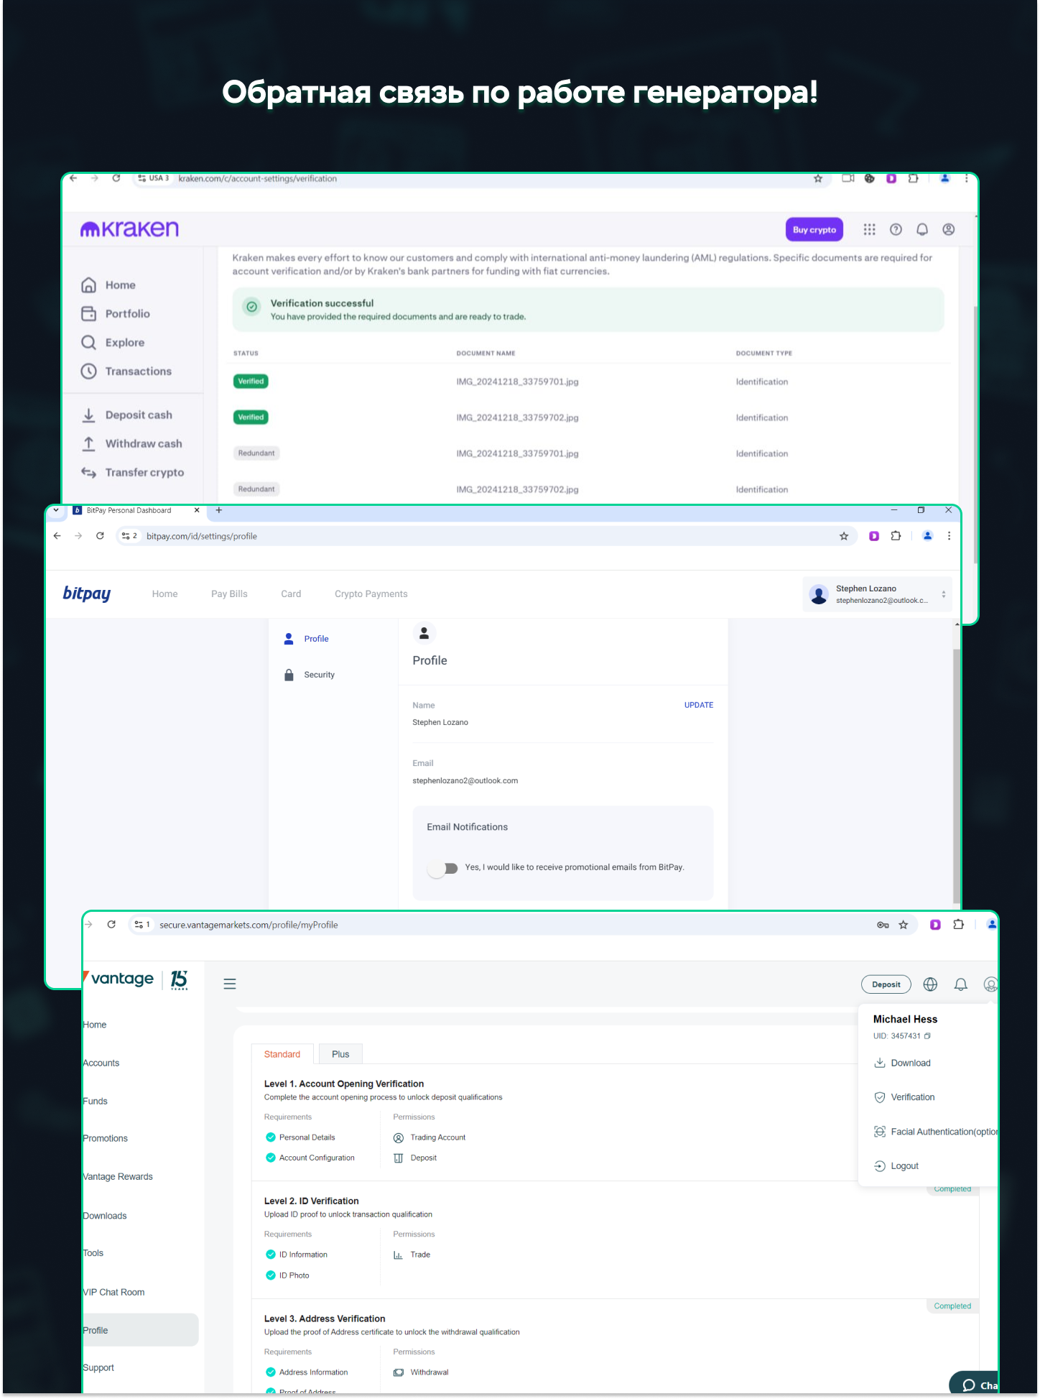Viewport: 1040px width, 1399px height.
Task: Open Kraken notifications bell icon
Action: point(922,229)
